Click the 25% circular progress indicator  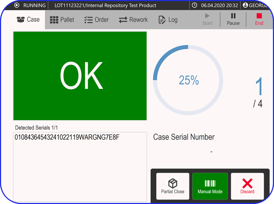click(x=188, y=80)
